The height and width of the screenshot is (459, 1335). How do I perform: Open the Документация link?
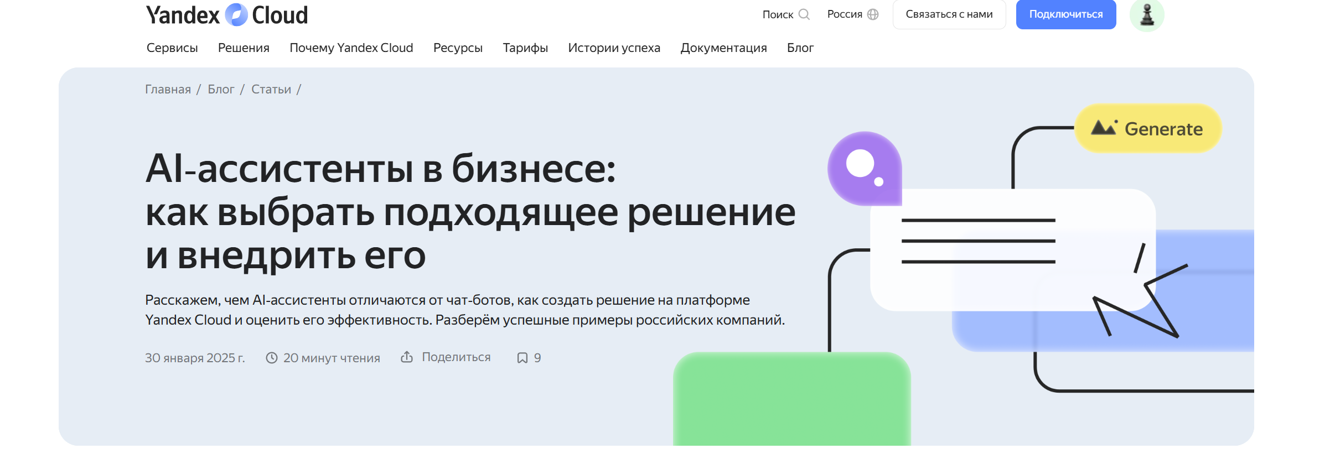[x=723, y=48]
